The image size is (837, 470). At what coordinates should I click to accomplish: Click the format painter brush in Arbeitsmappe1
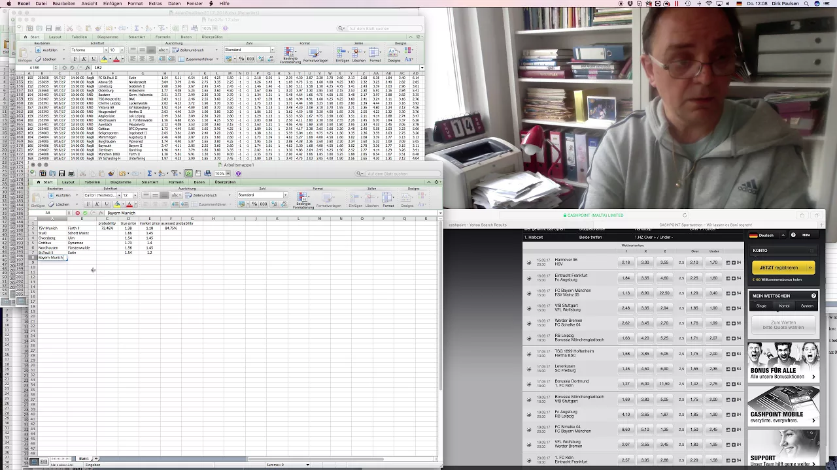(111, 173)
